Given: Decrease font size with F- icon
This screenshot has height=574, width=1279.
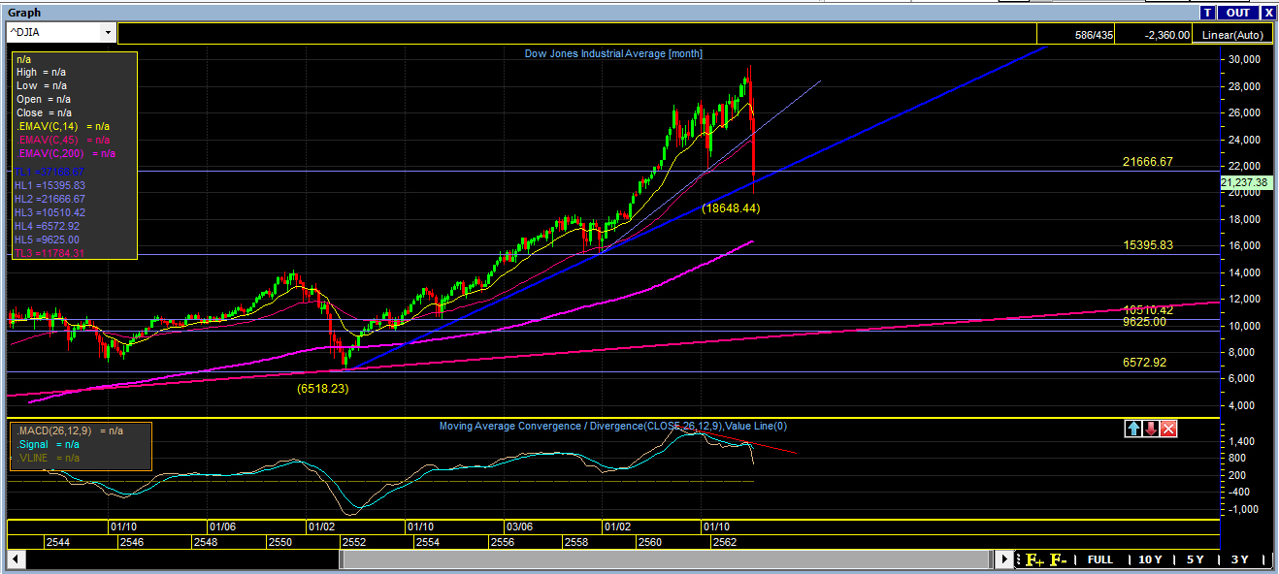Looking at the screenshot, I should pyautogui.click(x=1059, y=559).
